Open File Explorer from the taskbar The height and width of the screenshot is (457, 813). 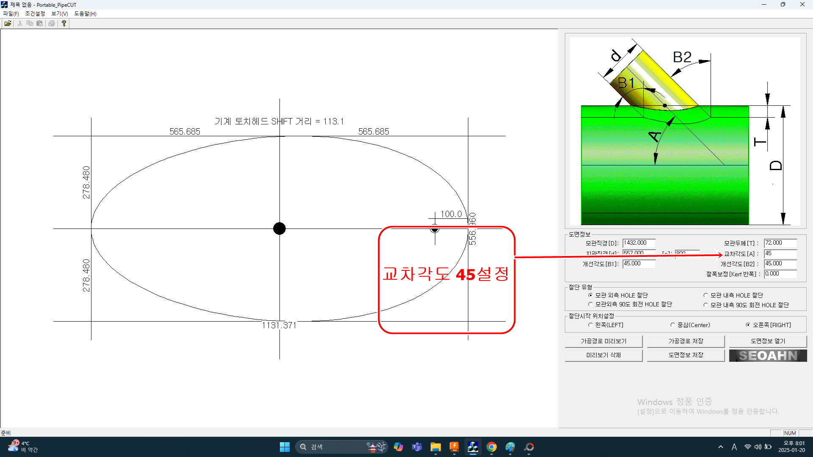tap(436, 447)
